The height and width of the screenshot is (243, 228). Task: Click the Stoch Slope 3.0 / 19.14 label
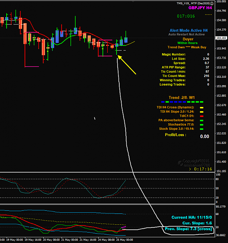(x=177, y=129)
